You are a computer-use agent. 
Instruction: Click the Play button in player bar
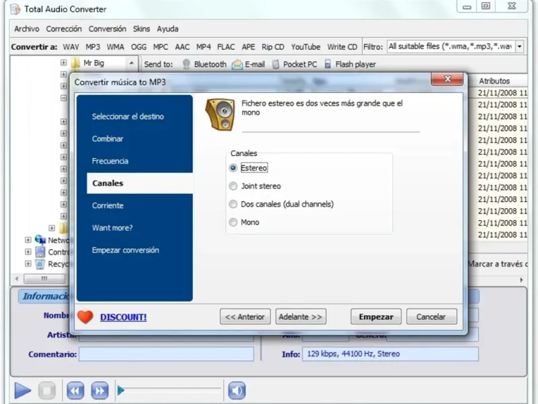point(23,391)
